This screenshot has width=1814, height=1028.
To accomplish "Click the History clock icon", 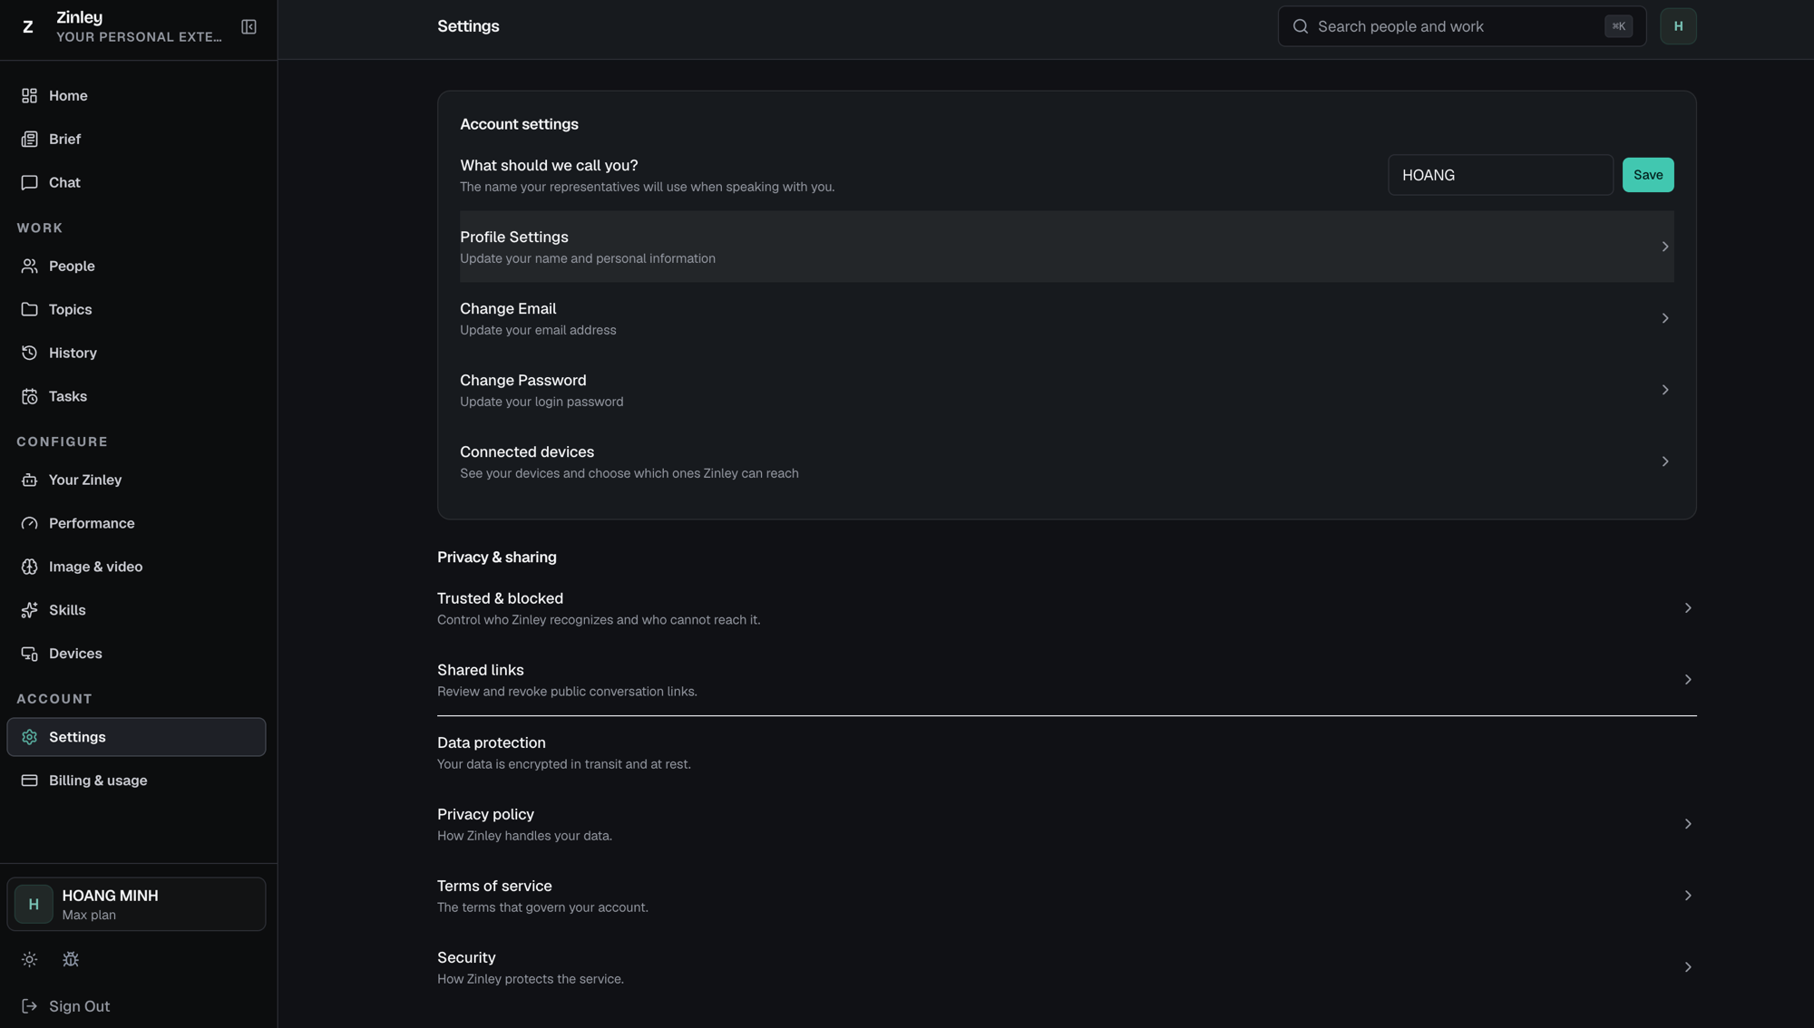I will click(x=29, y=353).
